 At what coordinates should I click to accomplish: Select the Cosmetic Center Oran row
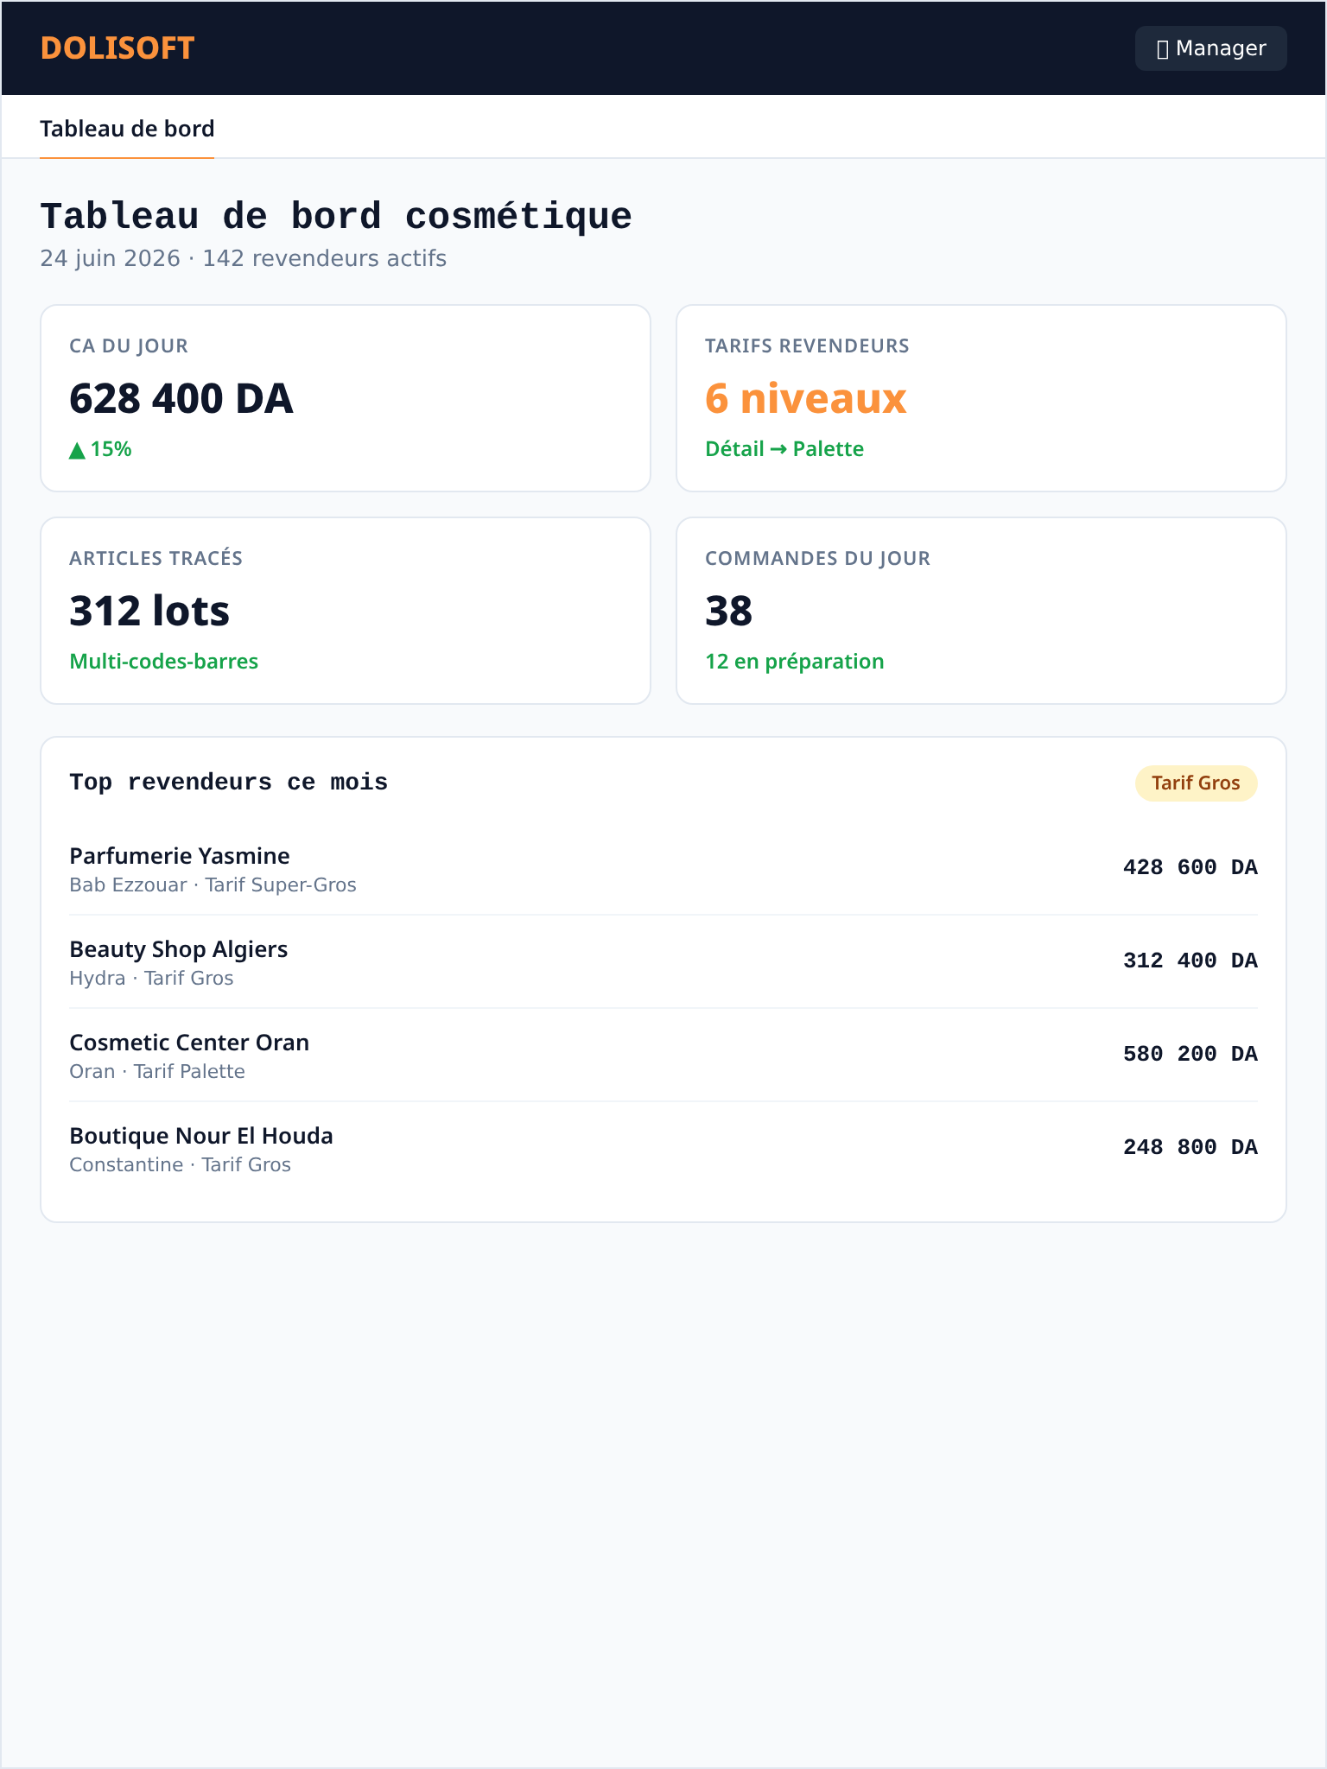663,1056
